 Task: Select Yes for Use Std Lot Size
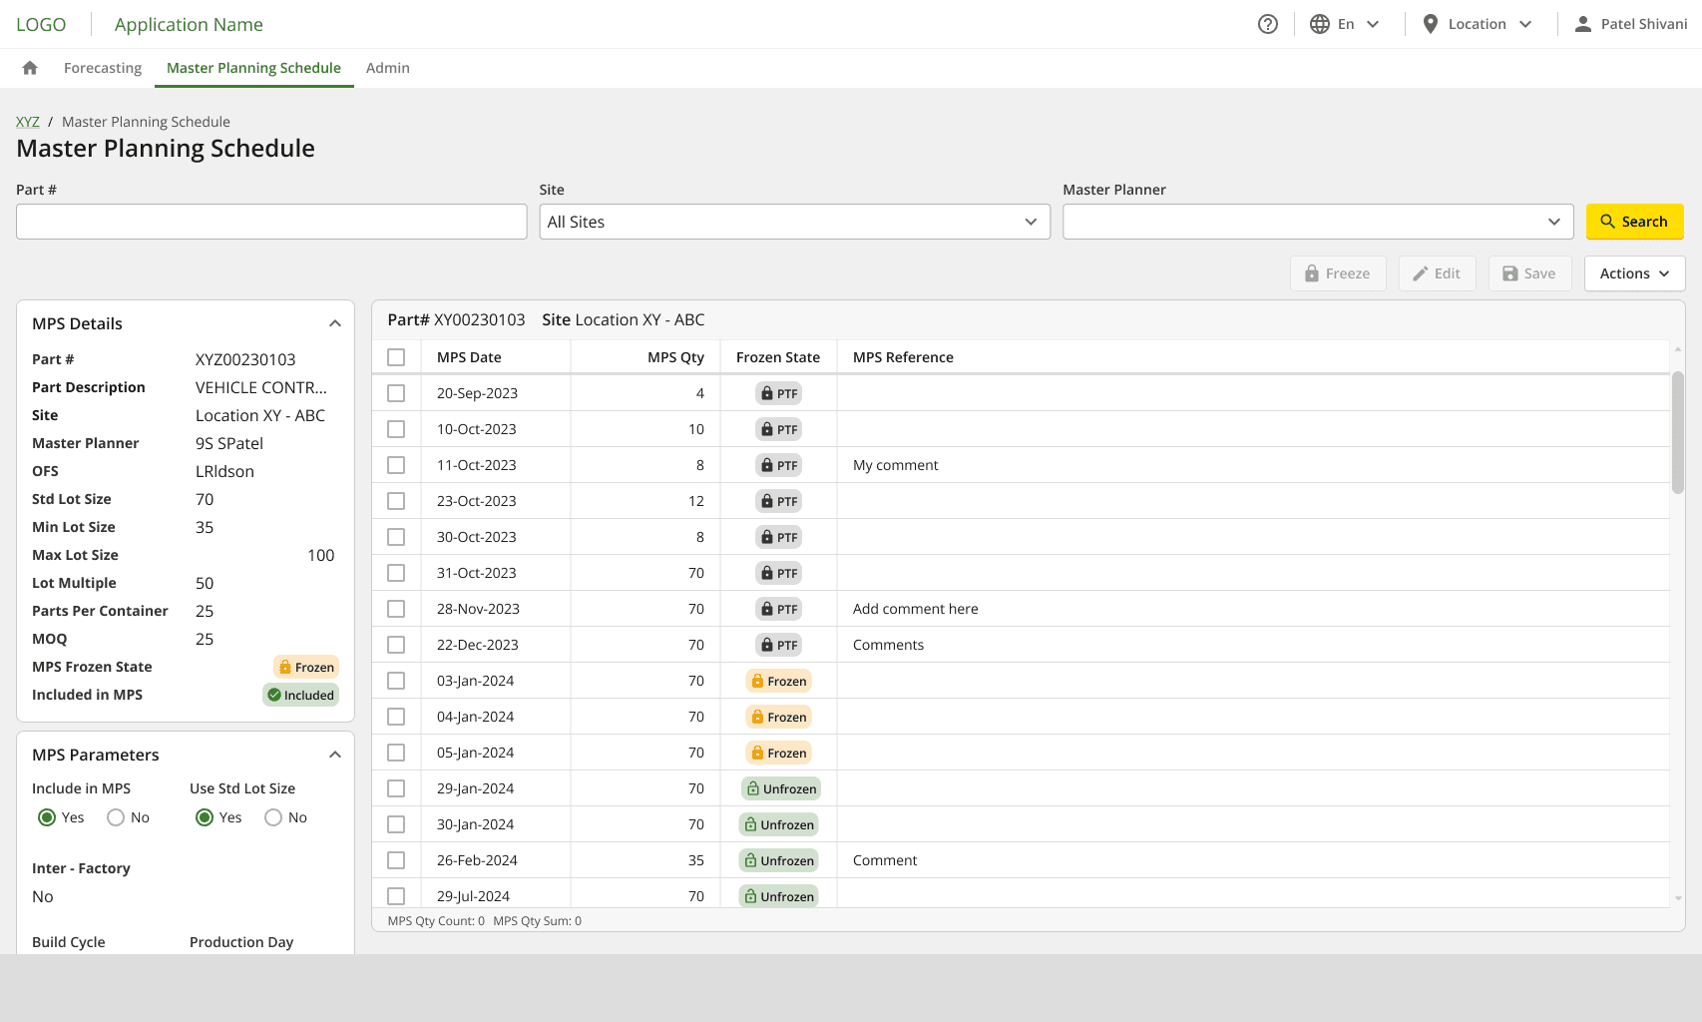[205, 817]
